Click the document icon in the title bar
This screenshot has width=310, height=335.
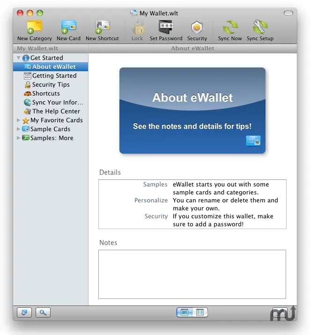click(x=134, y=13)
